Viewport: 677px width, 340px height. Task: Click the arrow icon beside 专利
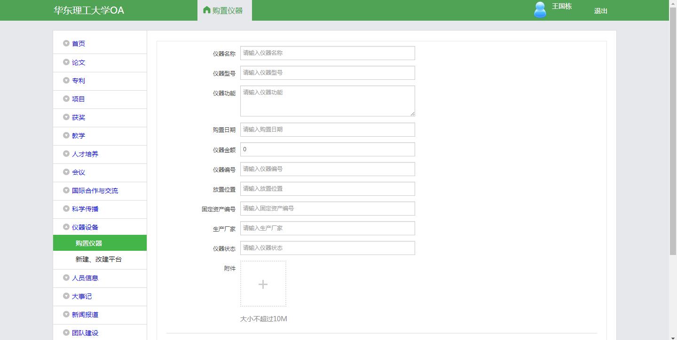pyautogui.click(x=66, y=81)
